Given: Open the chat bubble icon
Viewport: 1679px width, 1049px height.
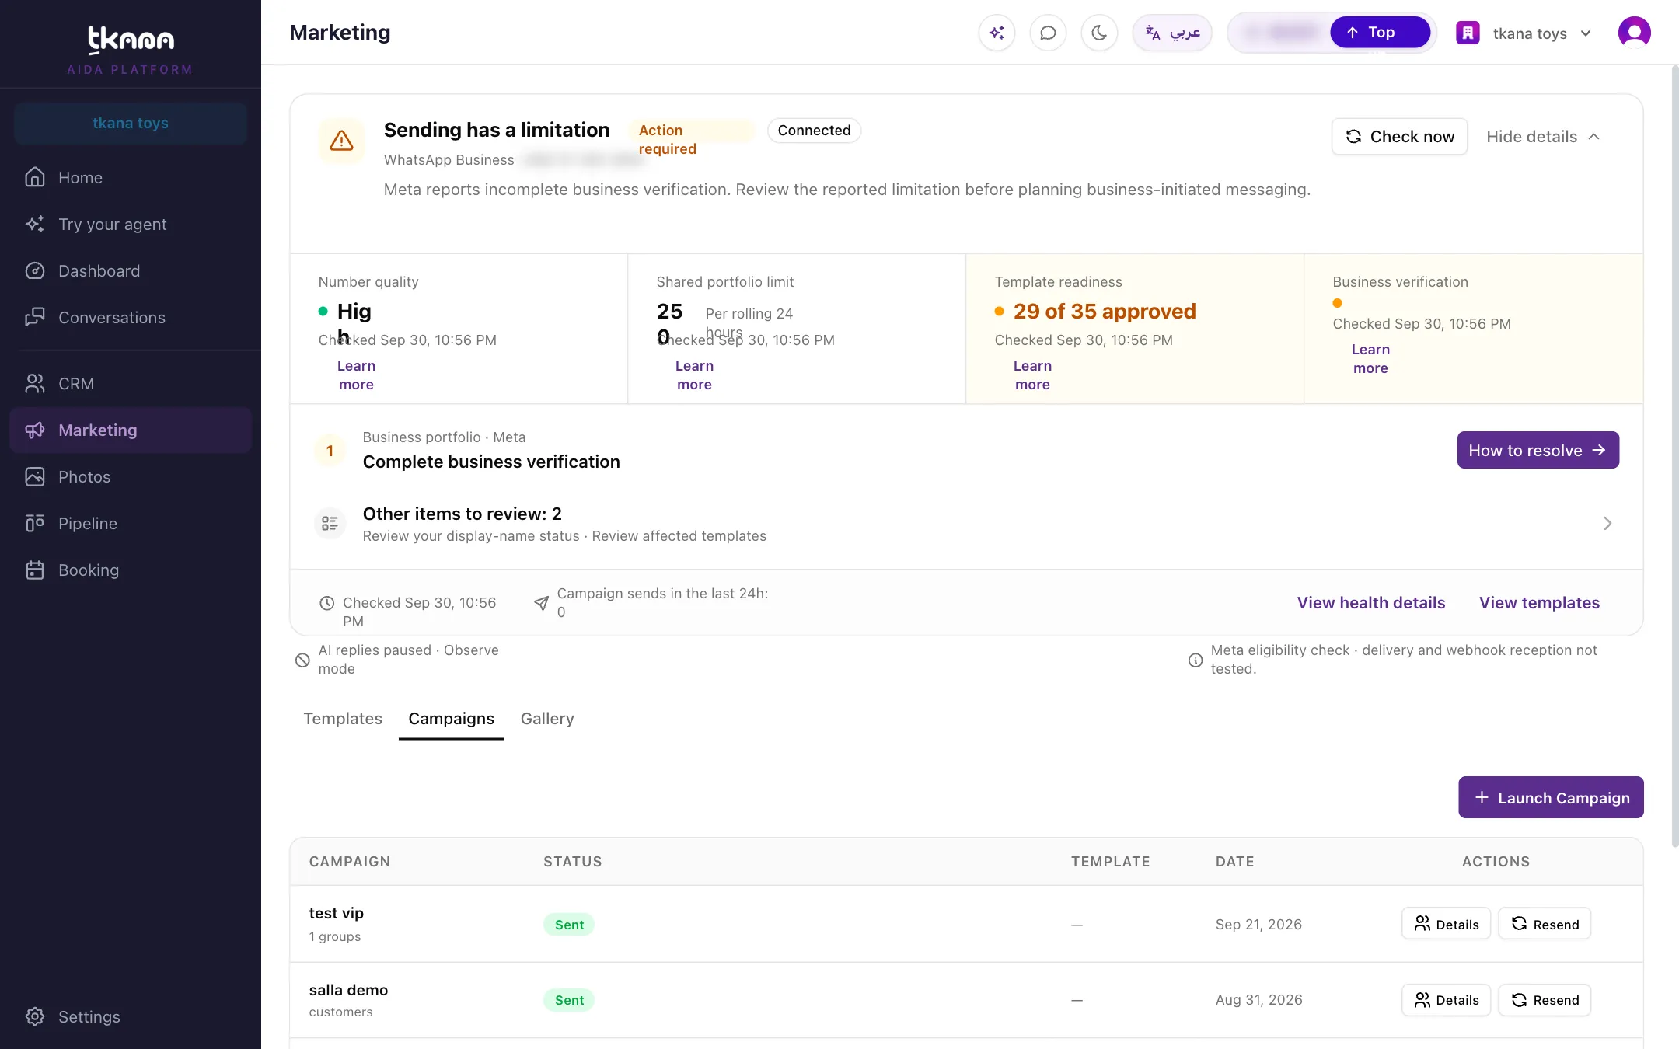Looking at the screenshot, I should (x=1048, y=33).
